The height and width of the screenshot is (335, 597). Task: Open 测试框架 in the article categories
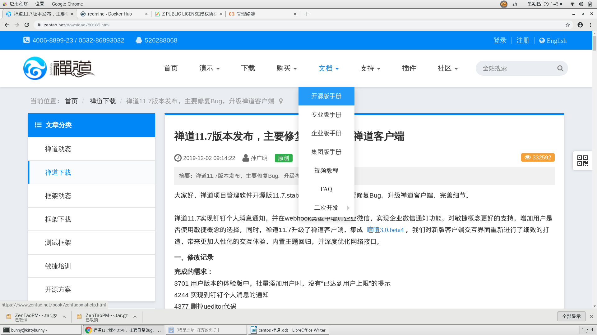coord(91,243)
